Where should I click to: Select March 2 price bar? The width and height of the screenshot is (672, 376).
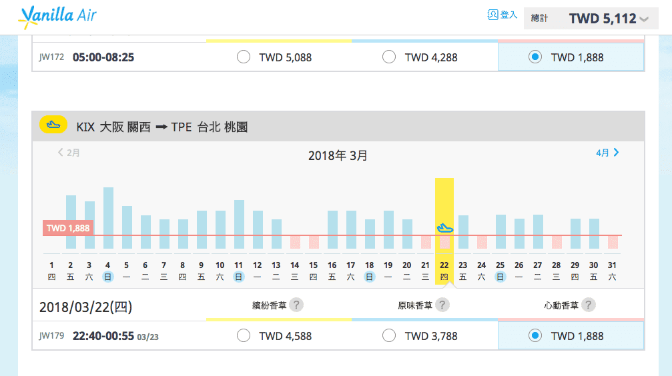click(x=71, y=222)
